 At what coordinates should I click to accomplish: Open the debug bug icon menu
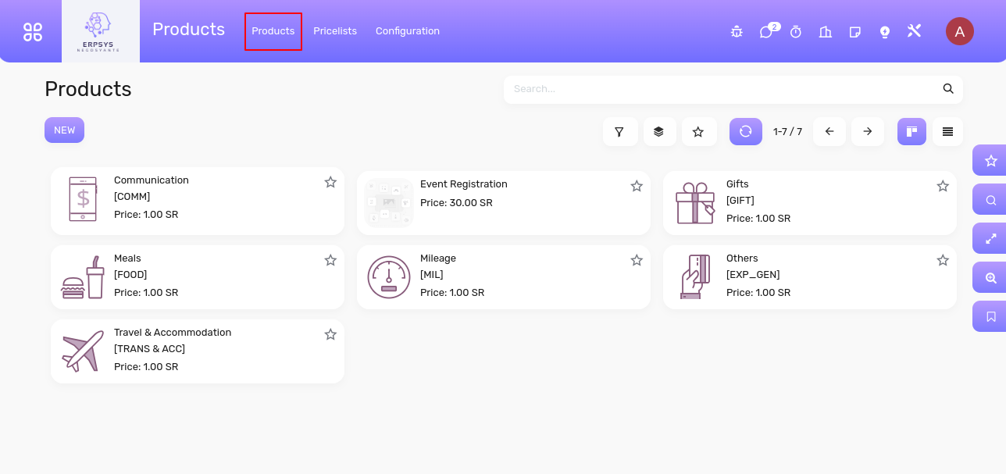click(737, 32)
